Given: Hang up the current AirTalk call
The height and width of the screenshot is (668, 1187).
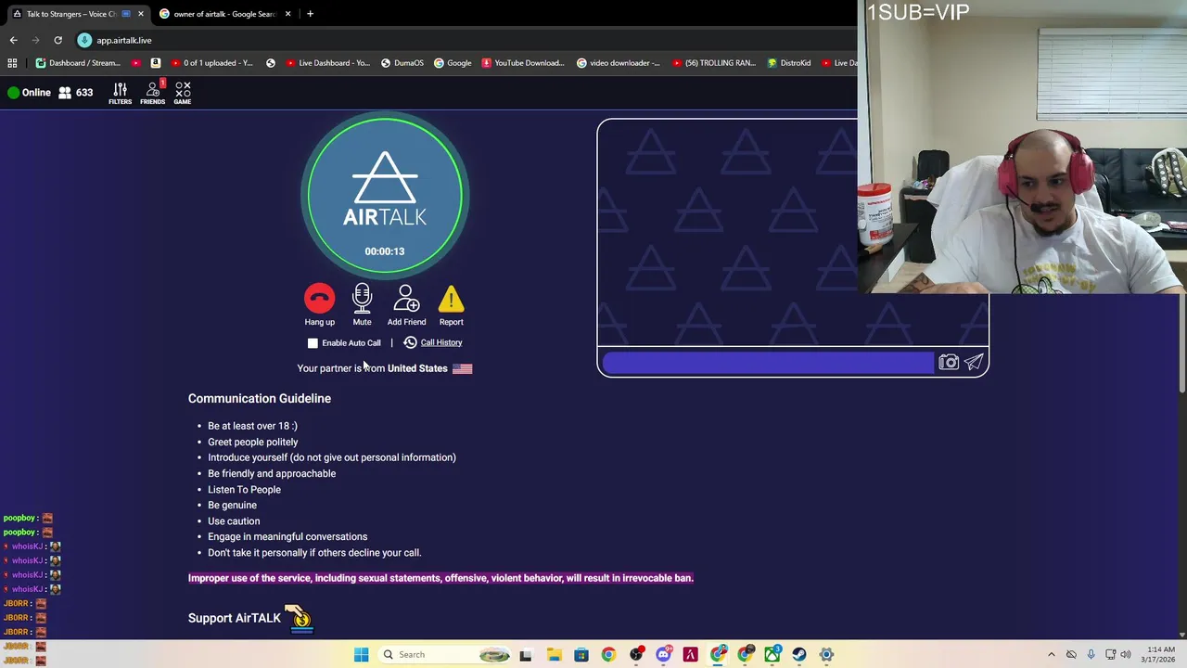Looking at the screenshot, I should (319, 299).
